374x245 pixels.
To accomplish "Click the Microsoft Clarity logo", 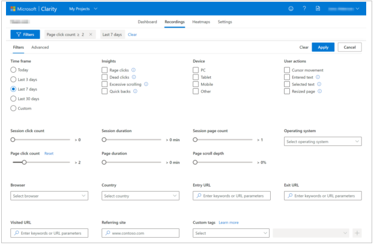I will tap(34, 9).
